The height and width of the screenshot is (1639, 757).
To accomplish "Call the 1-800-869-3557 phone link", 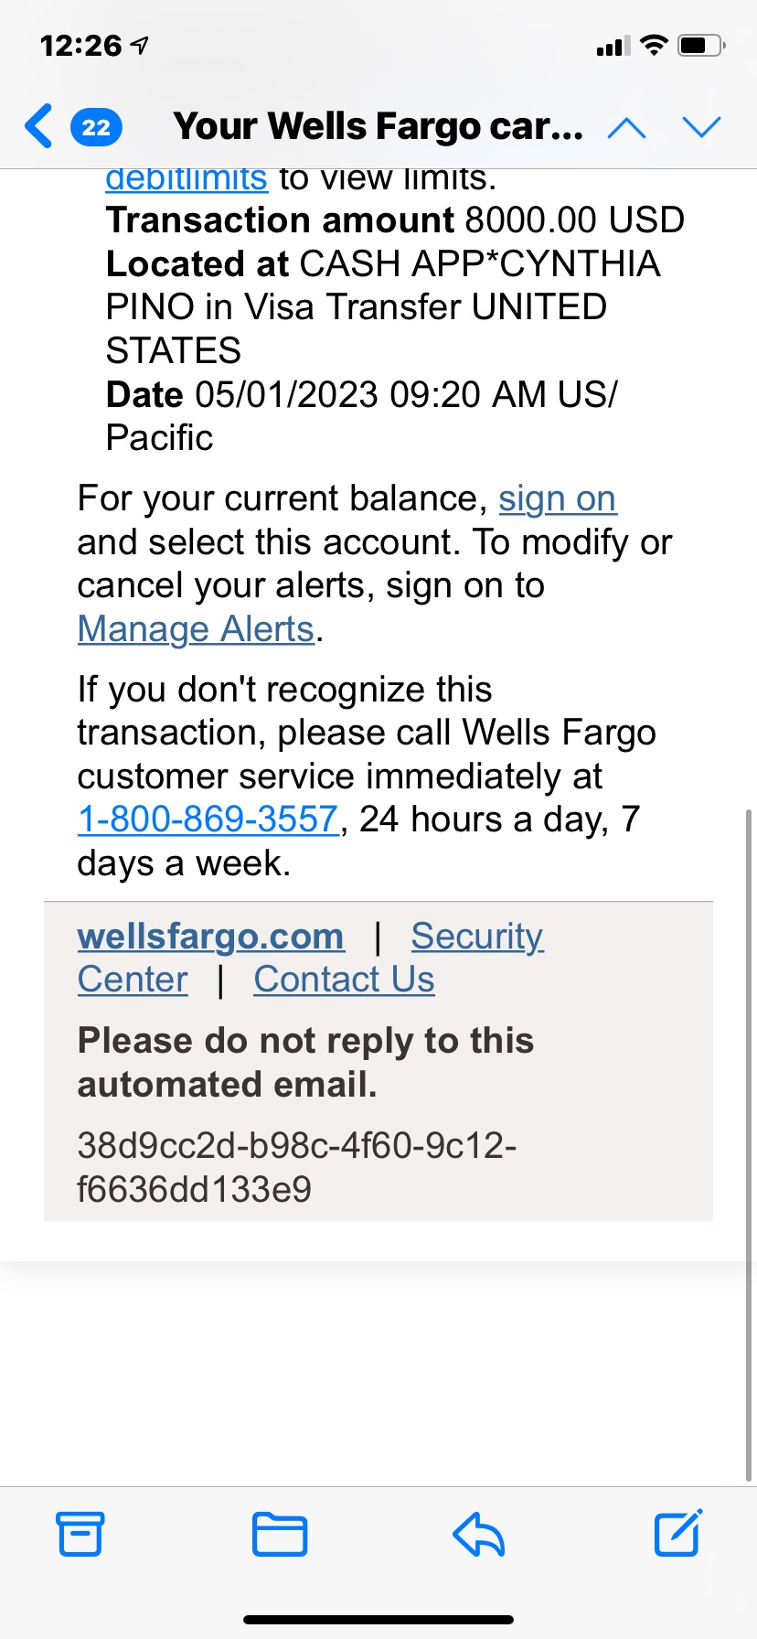I will (208, 819).
